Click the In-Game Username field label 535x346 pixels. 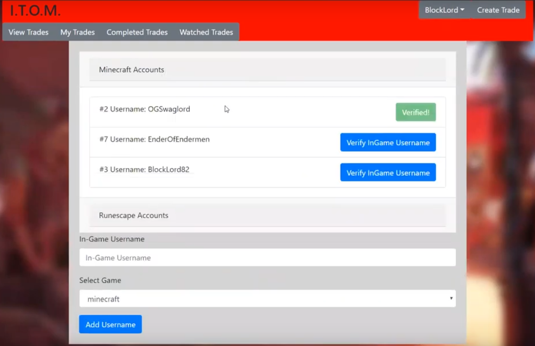coord(112,239)
